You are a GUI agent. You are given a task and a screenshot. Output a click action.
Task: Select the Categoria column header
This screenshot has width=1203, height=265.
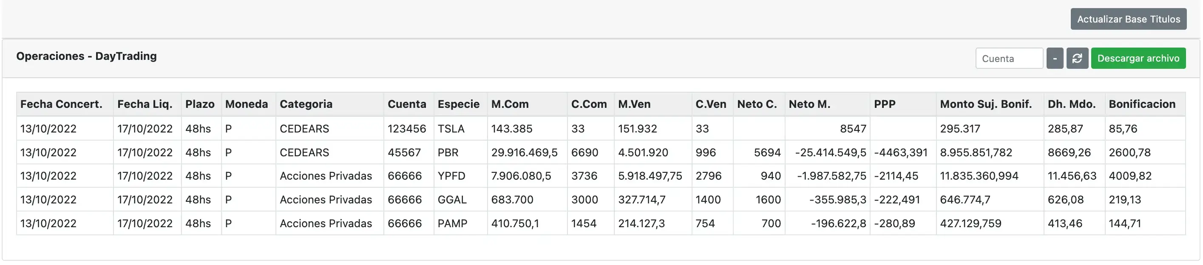point(306,104)
